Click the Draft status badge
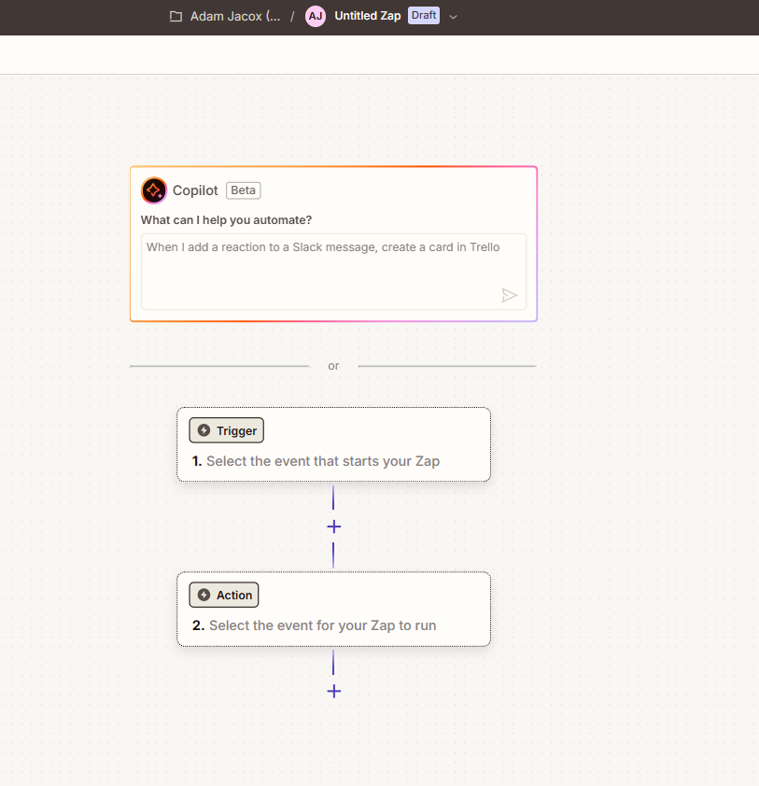 coord(424,15)
